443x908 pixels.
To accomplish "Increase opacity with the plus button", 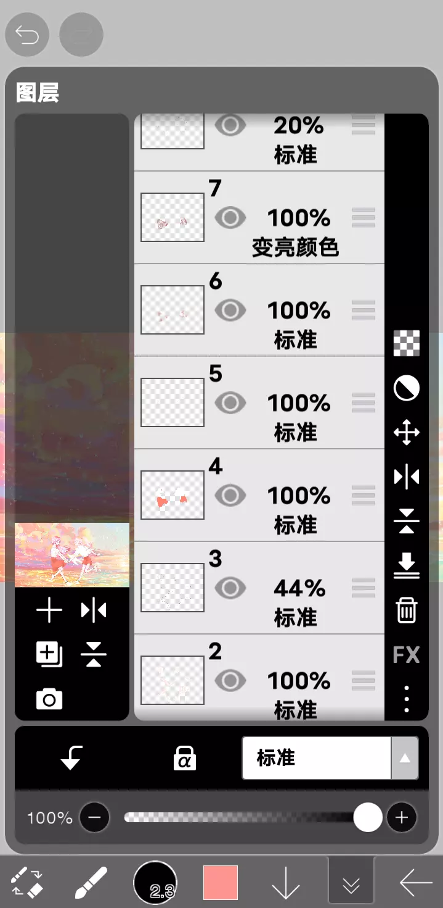I will [x=402, y=818].
